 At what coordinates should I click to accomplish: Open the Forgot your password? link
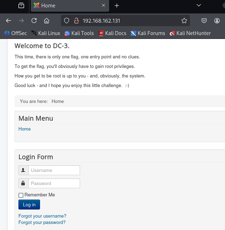point(42,222)
